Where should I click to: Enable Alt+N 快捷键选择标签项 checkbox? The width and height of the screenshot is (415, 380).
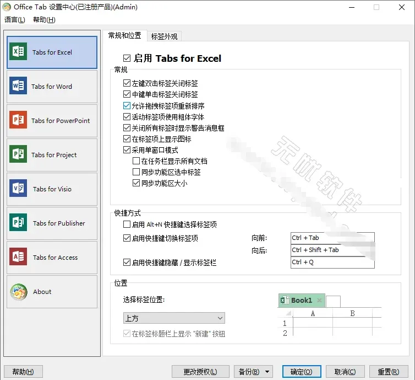[127, 224]
